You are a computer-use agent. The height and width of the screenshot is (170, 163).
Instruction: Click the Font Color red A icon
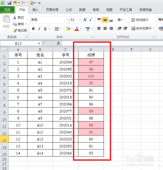pyautogui.click(x=77, y=29)
